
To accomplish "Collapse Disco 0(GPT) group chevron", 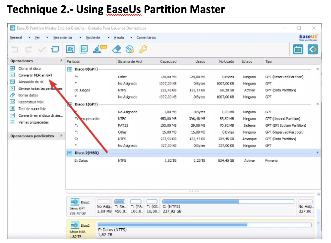I will (x=317, y=69).
